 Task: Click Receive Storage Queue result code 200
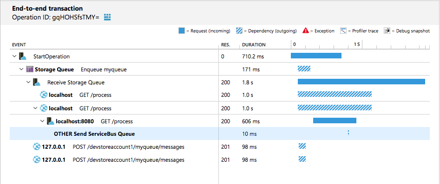(225, 82)
